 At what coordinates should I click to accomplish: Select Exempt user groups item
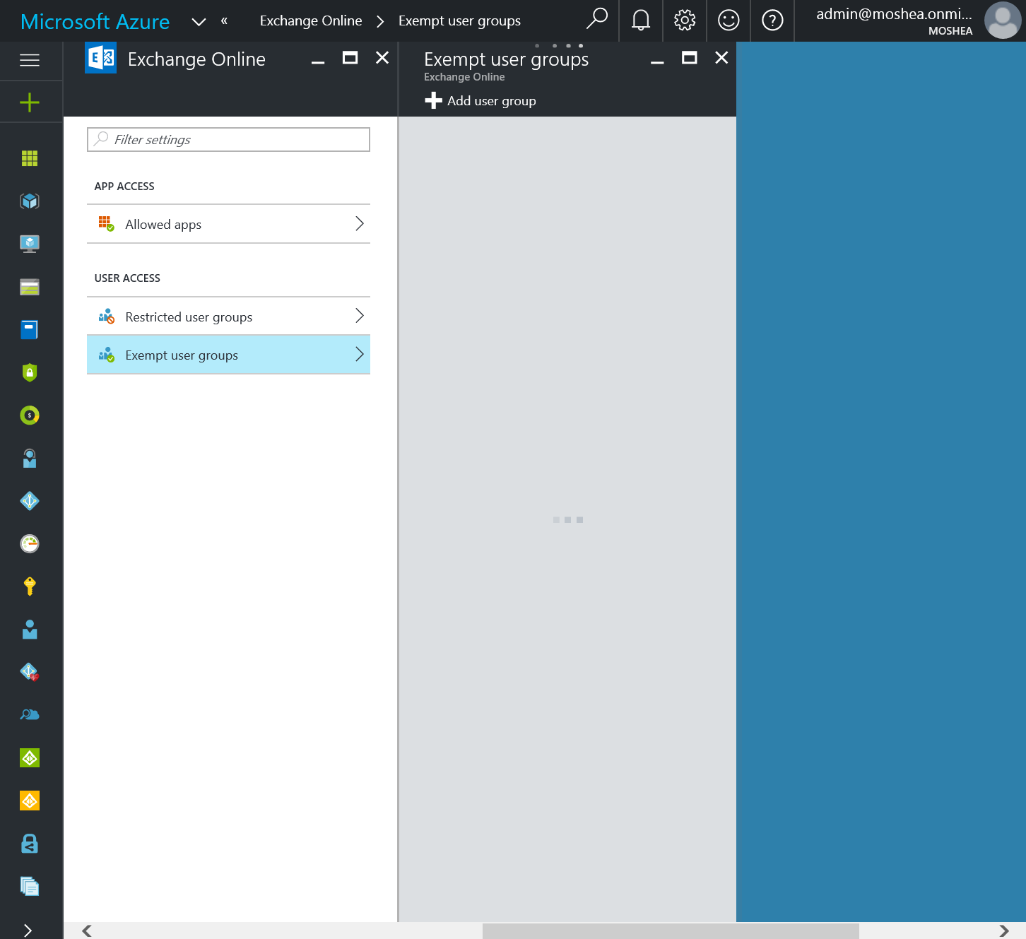tap(228, 355)
